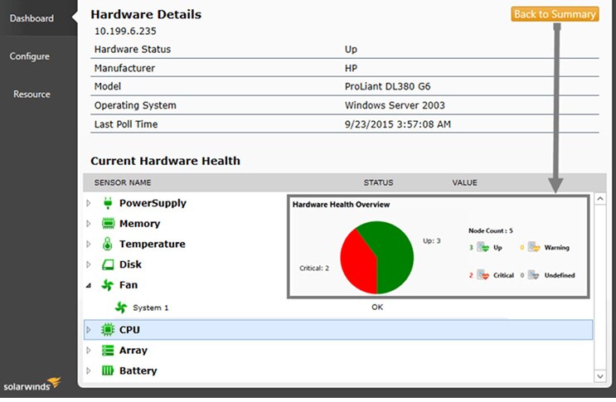This screenshot has height=402, width=616.
Task: Expand the CPU sensor group
Action: (89, 330)
